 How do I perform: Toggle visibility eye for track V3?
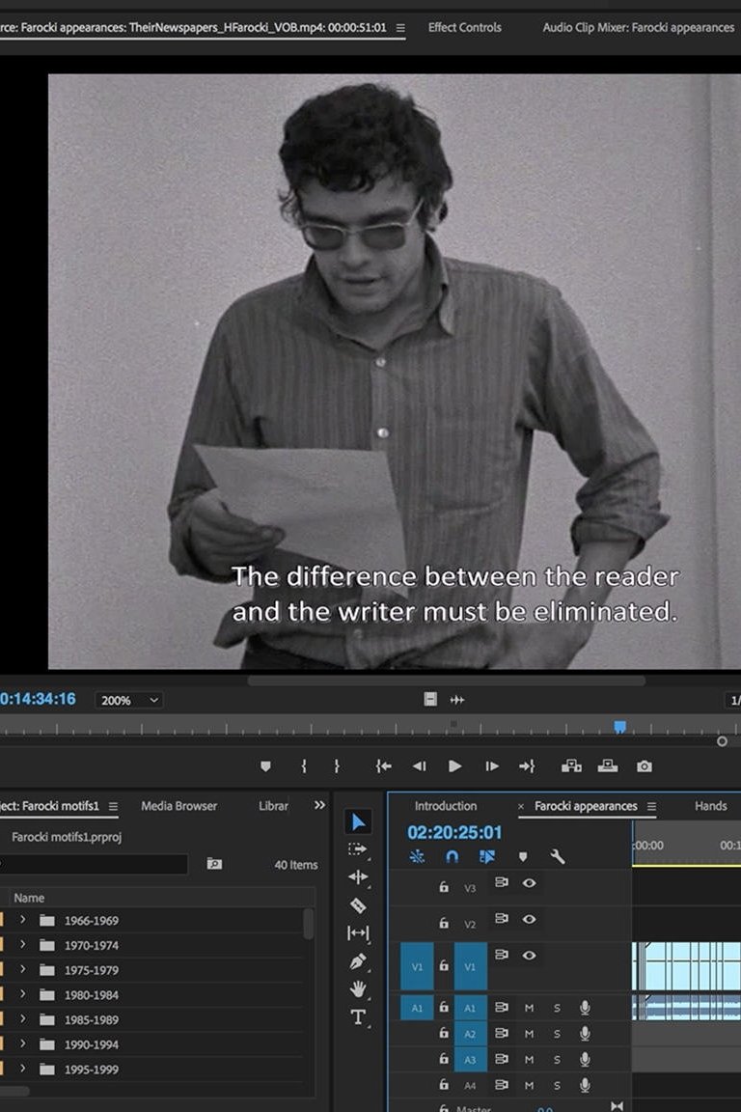(529, 883)
